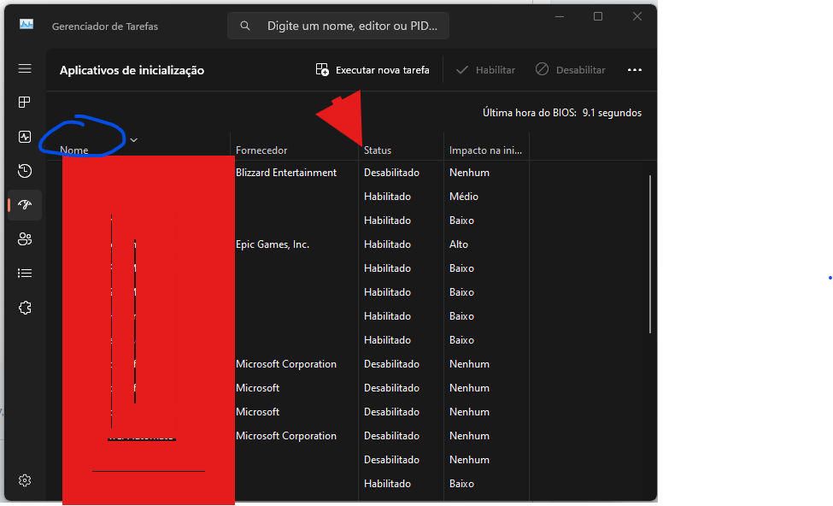This screenshot has height=506, width=833.
Task: Open the three-dot more options menu
Action: (x=634, y=70)
